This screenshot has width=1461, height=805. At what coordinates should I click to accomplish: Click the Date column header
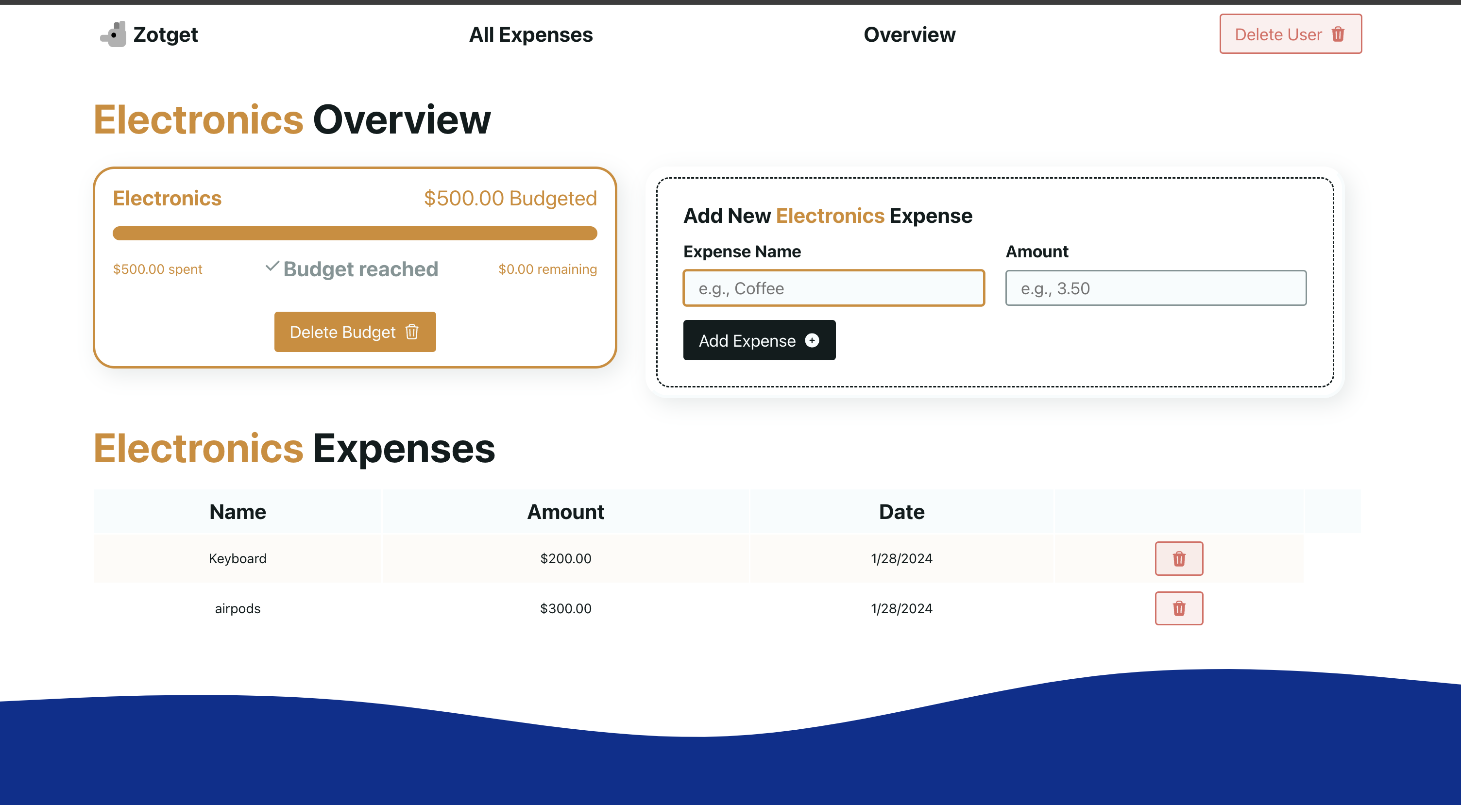(901, 512)
